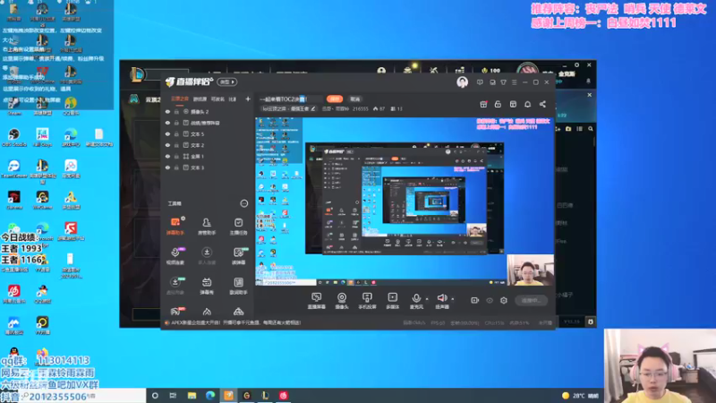Add a 手机投屏 phone casting source

[x=367, y=301]
